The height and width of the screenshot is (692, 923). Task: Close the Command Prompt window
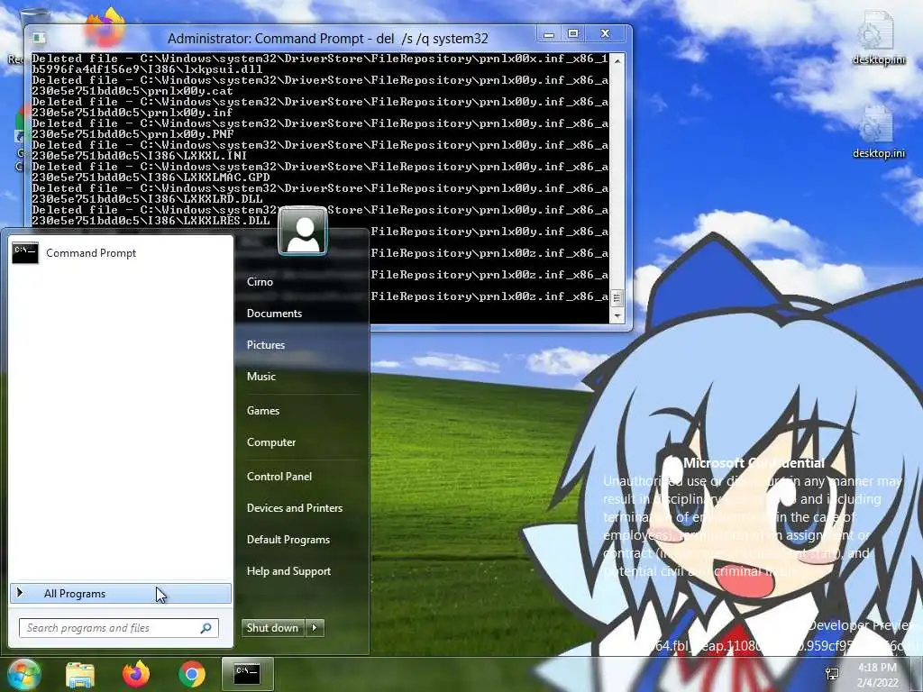click(x=605, y=34)
